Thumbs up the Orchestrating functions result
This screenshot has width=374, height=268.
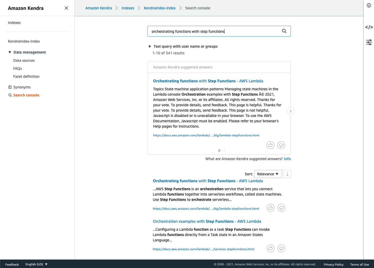[x=271, y=208]
